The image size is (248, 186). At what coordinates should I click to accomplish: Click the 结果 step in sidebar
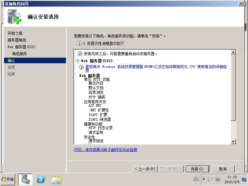click(x=11, y=74)
